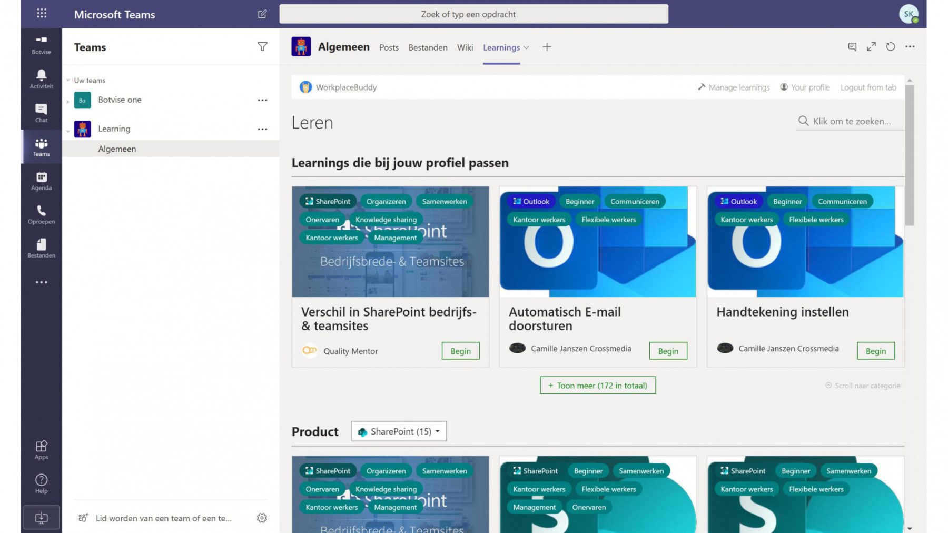Open Agenda calendar in left rail
This screenshot has height=533, width=948.
click(41, 181)
